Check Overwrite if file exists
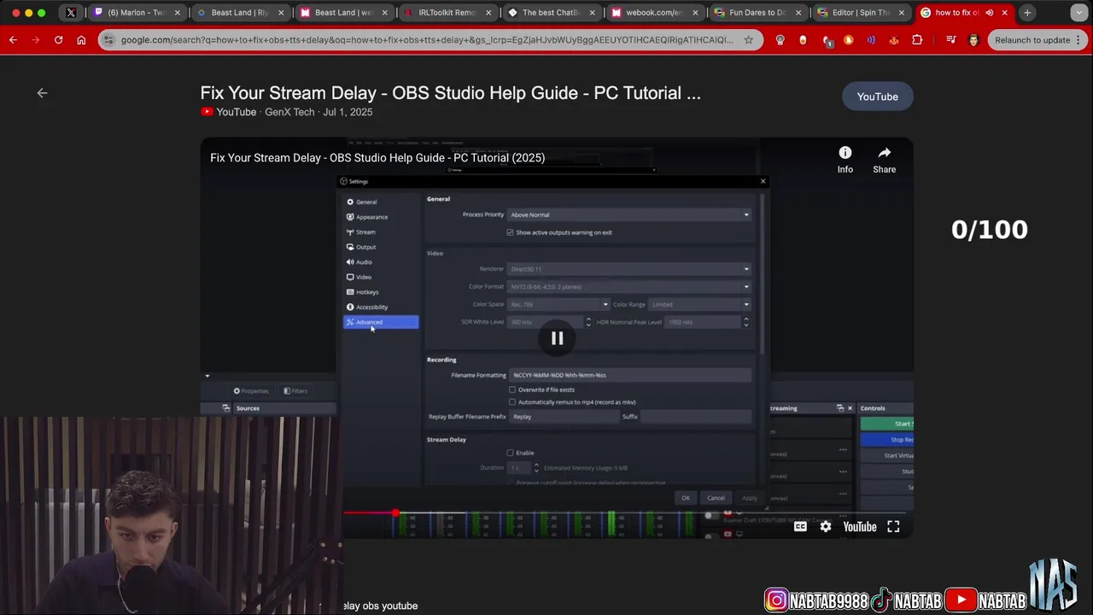 click(512, 389)
